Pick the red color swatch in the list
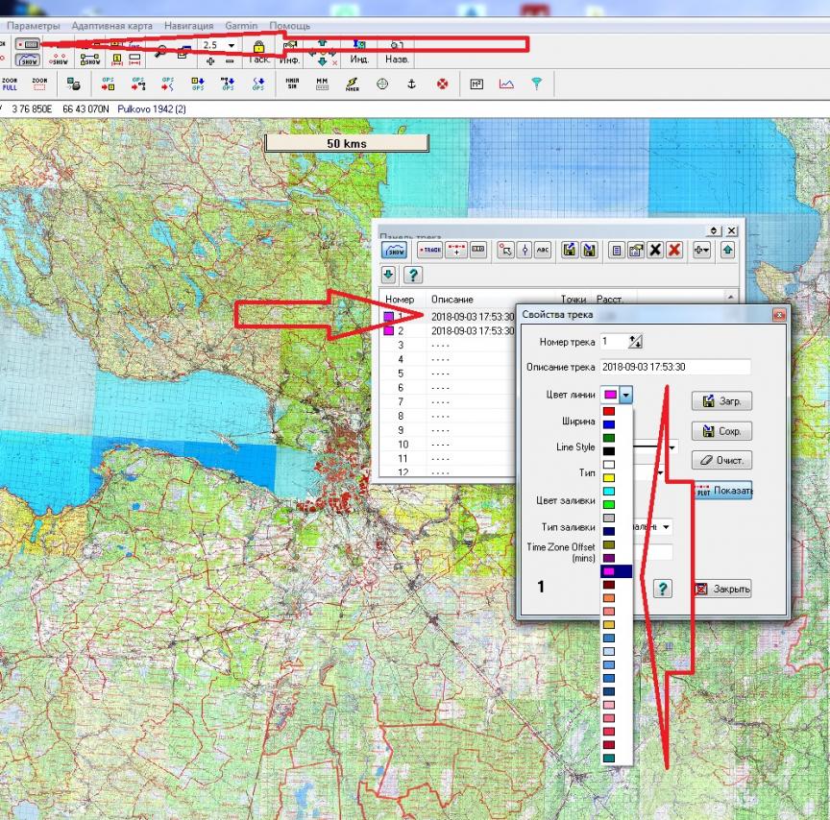The height and width of the screenshot is (820, 830). (x=609, y=411)
